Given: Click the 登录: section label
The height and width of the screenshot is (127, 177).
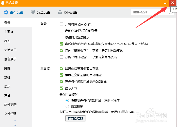Looking at the screenshot, I should tap(44, 24).
